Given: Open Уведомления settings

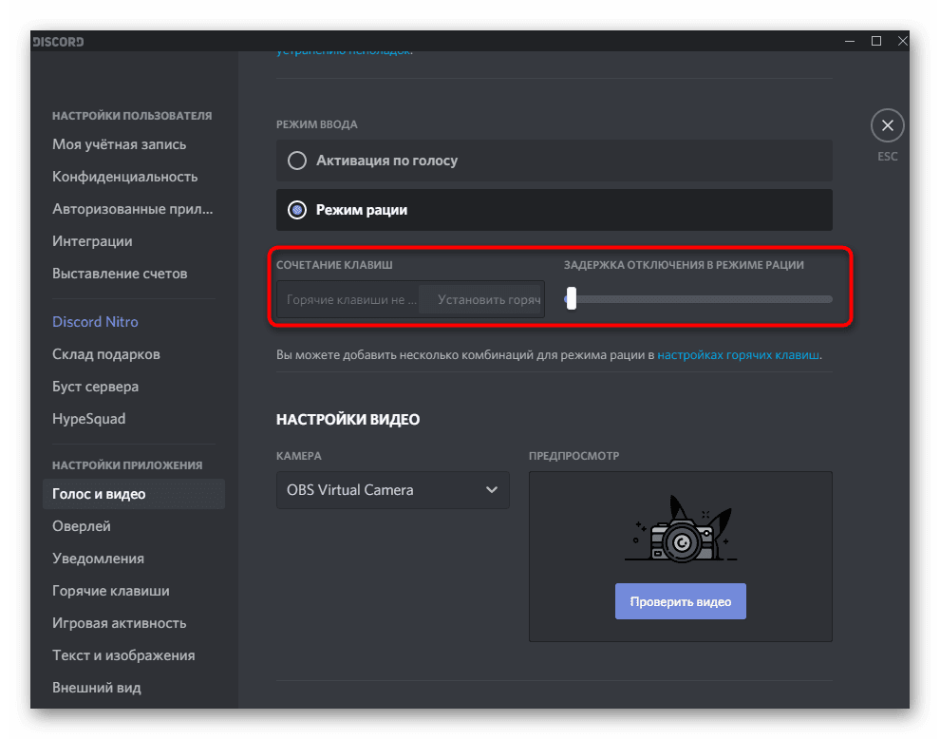Looking at the screenshot, I should (99, 559).
